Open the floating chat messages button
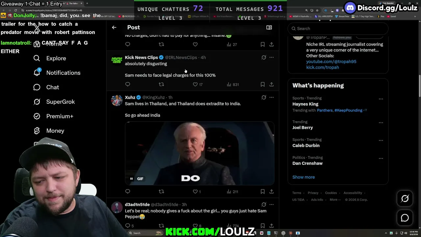 click(x=405, y=218)
